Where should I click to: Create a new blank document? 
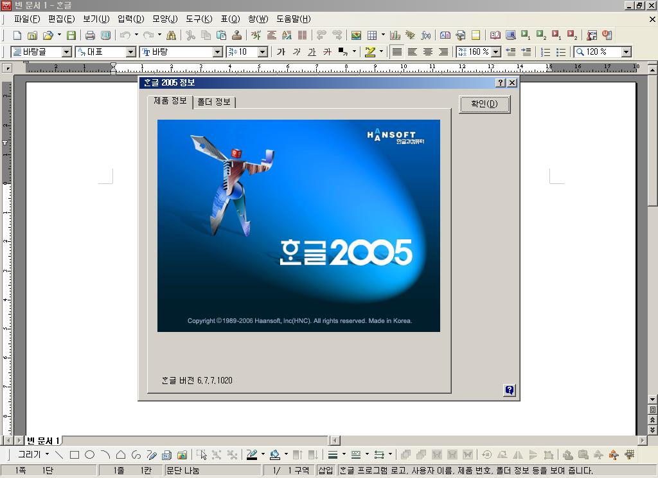[17, 35]
